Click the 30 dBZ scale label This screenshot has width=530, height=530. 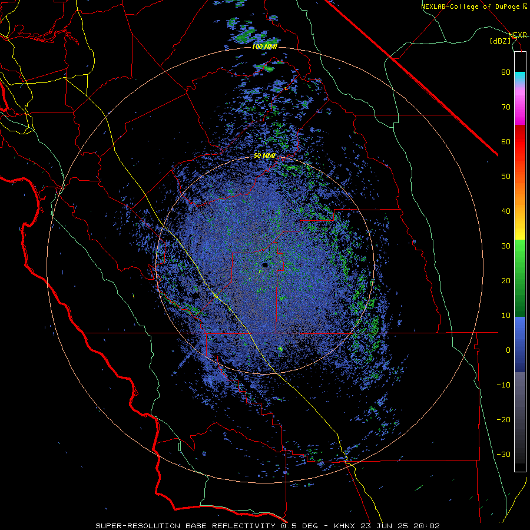click(x=506, y=246)
